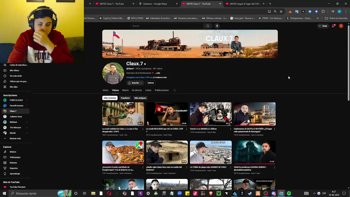Open options for Conocí a La ANABELLE chilena video
This screenshot has width=350, height=197.
pyautogui.click(x=231, y=129)
